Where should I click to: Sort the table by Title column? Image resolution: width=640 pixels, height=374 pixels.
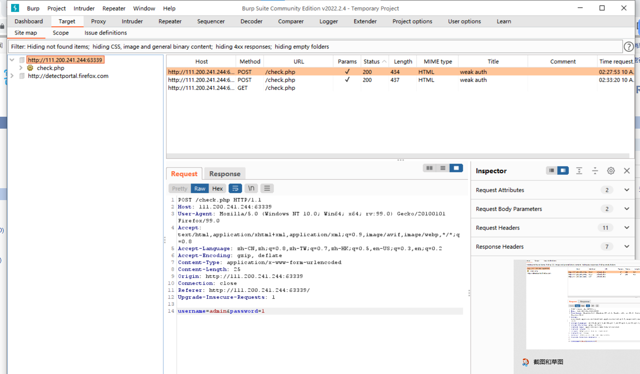click(493, 62)
